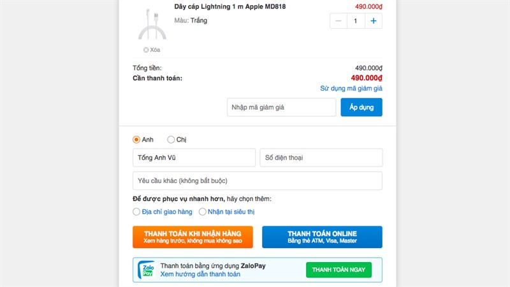The width and height of the screenshot is (510, 287).
Task: Select the Anh radio button
Action: pyautogui.click(x=136, y=140)
